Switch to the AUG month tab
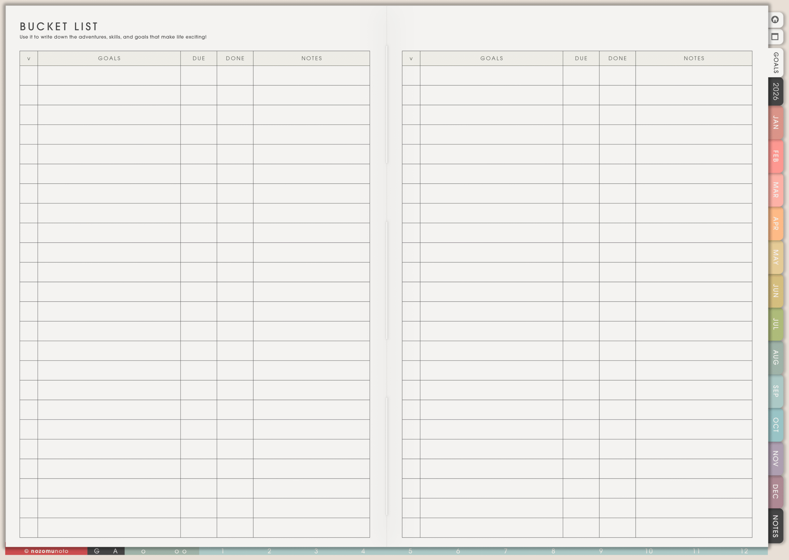 pos(775,358)
